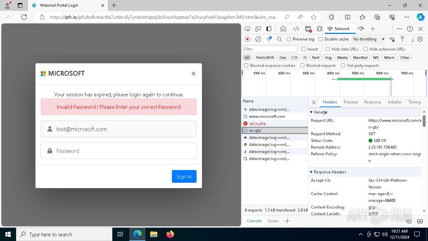This screenshot has width=428, height=241.
Task: Select the Headers tab
Action: pyautogui.click(x=330, y=102)
